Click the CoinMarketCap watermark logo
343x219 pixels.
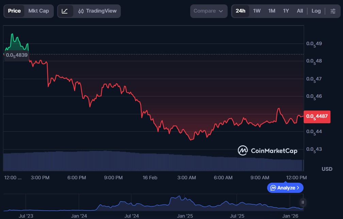pos(267,150)
